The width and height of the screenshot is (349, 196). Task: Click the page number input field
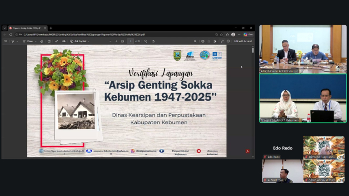click(x=130, y=41)
